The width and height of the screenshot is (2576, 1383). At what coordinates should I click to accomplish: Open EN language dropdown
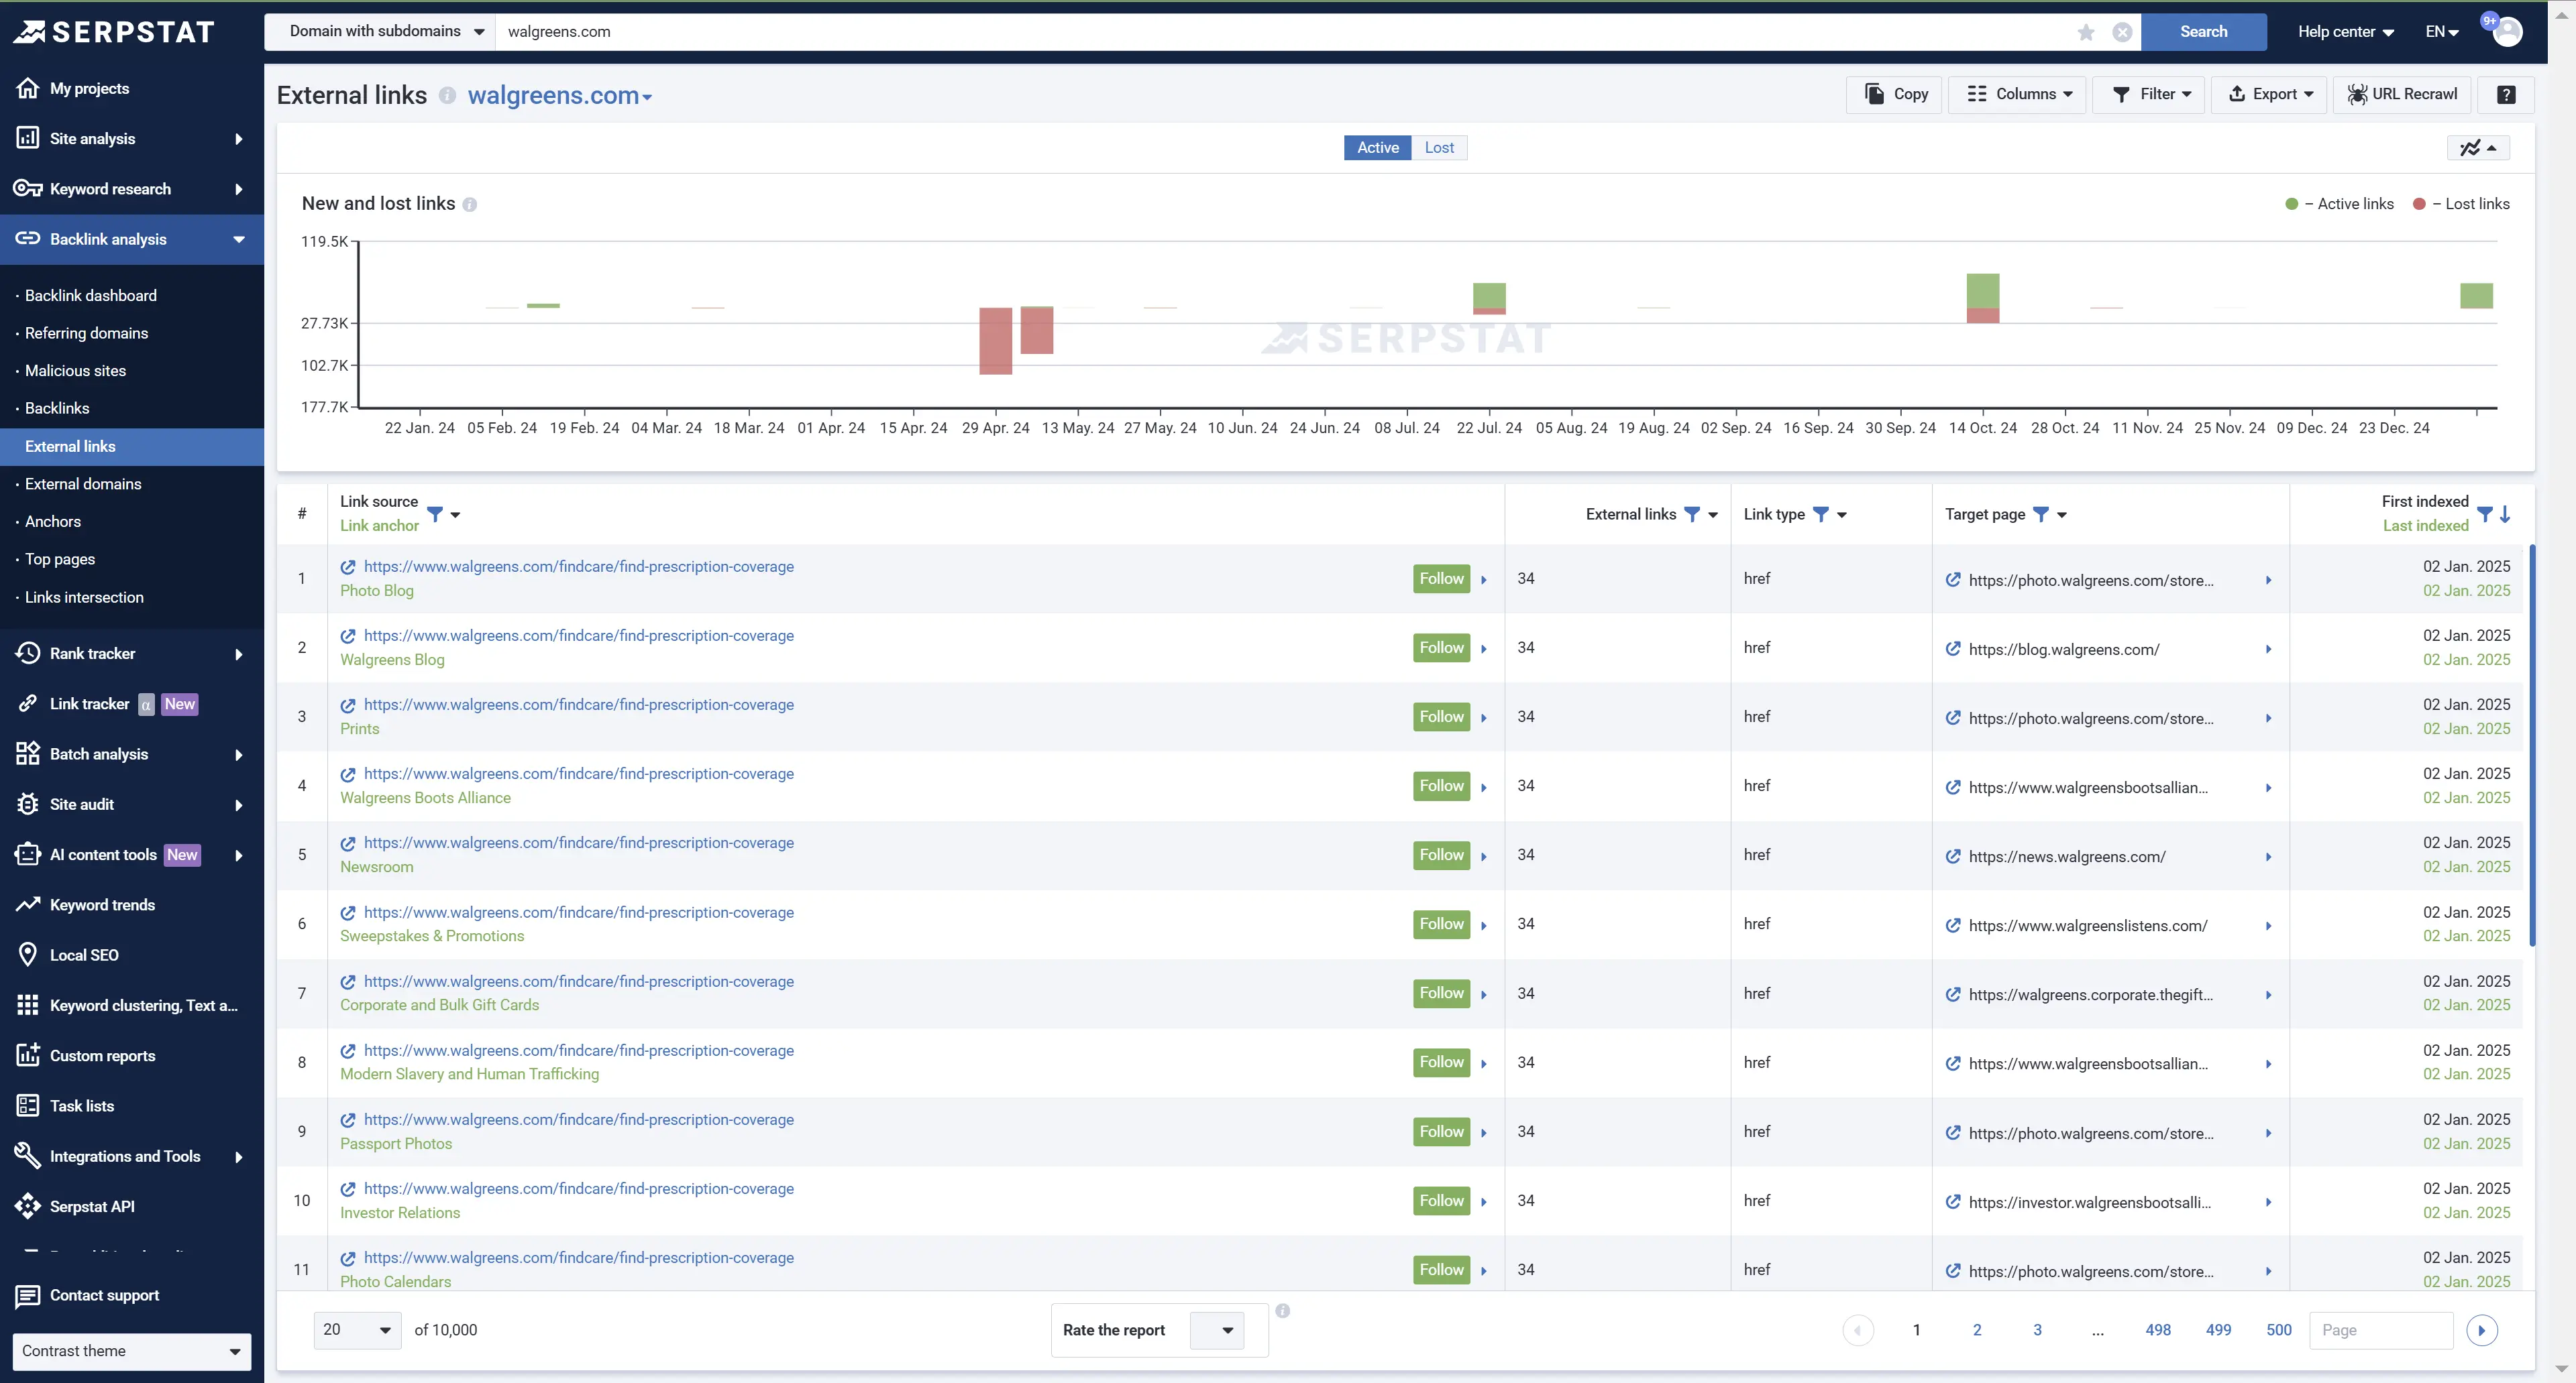pyautogui.click(x=2442, y=32)
